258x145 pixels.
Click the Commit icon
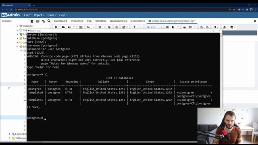(x=202, y=27)
